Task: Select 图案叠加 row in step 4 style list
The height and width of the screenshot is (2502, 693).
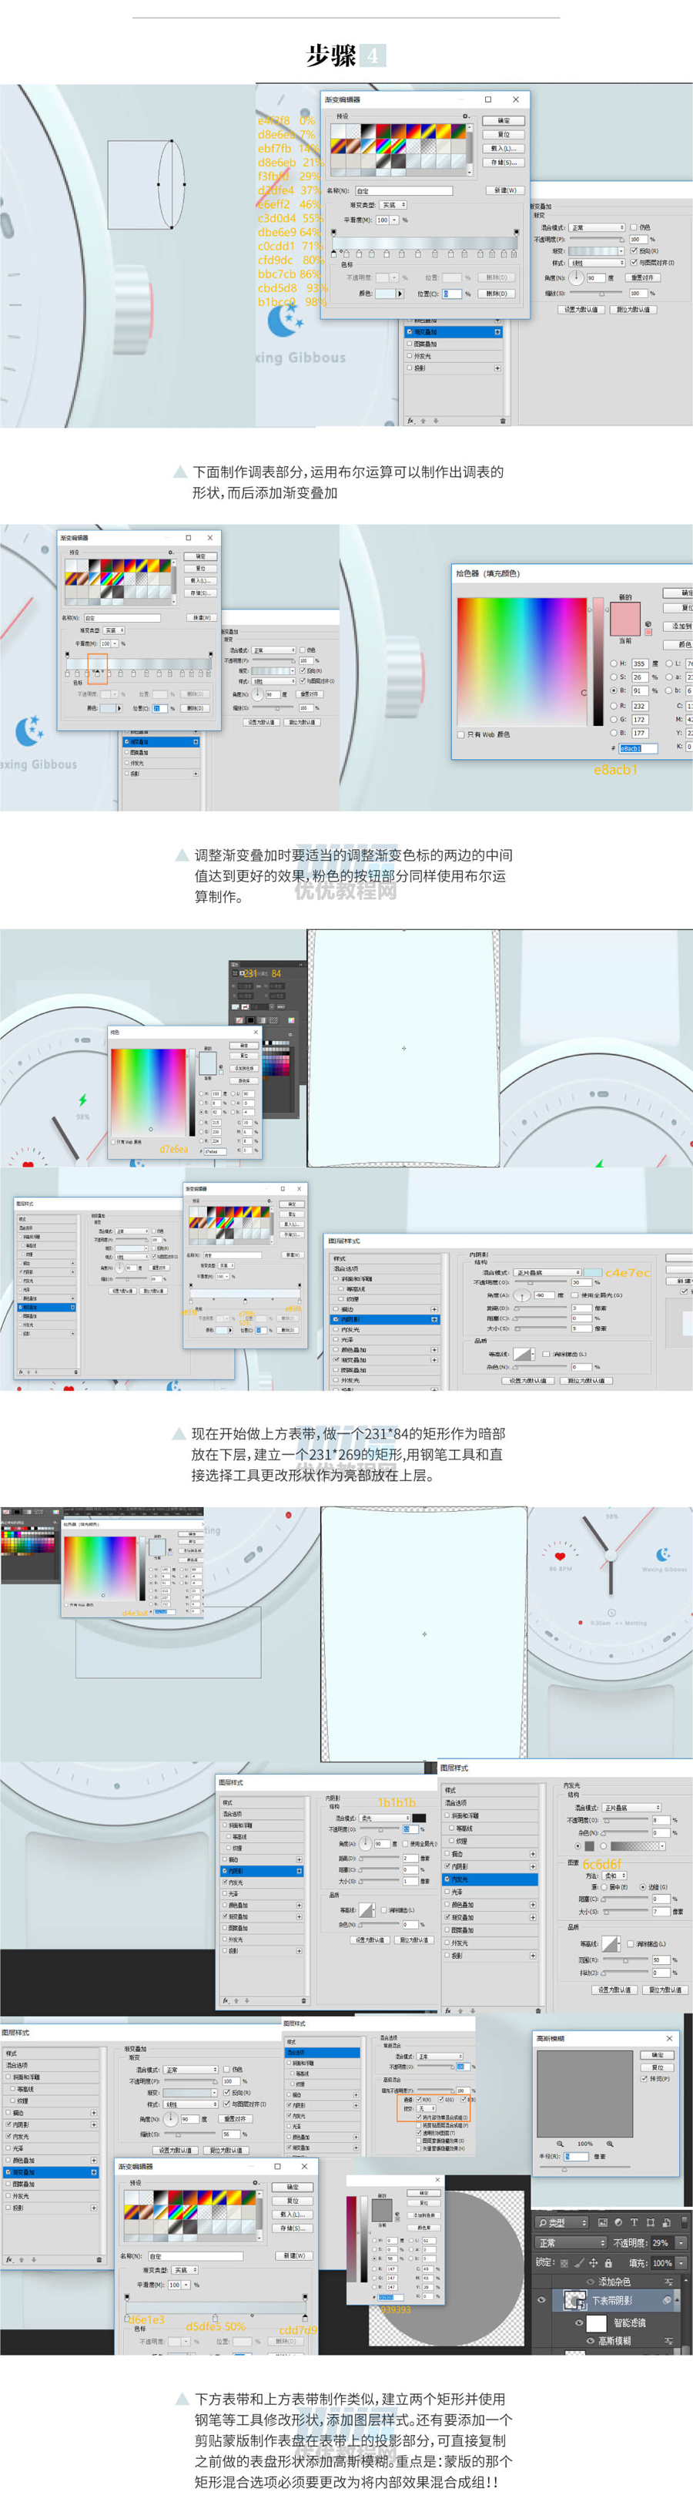Action: click(x=454, y=344)
